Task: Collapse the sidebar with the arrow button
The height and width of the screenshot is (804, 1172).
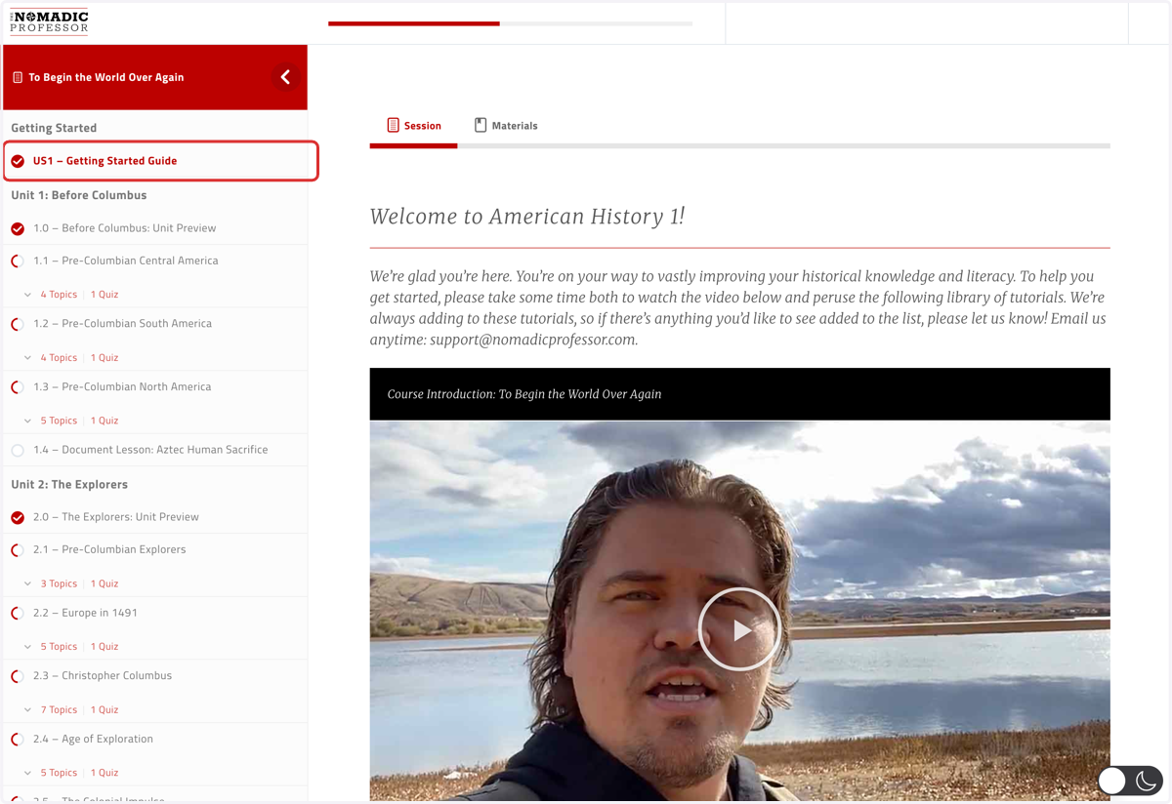Action: click(285, 77)
